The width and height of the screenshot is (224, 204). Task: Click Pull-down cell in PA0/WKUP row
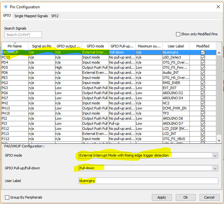coord(122,53)
